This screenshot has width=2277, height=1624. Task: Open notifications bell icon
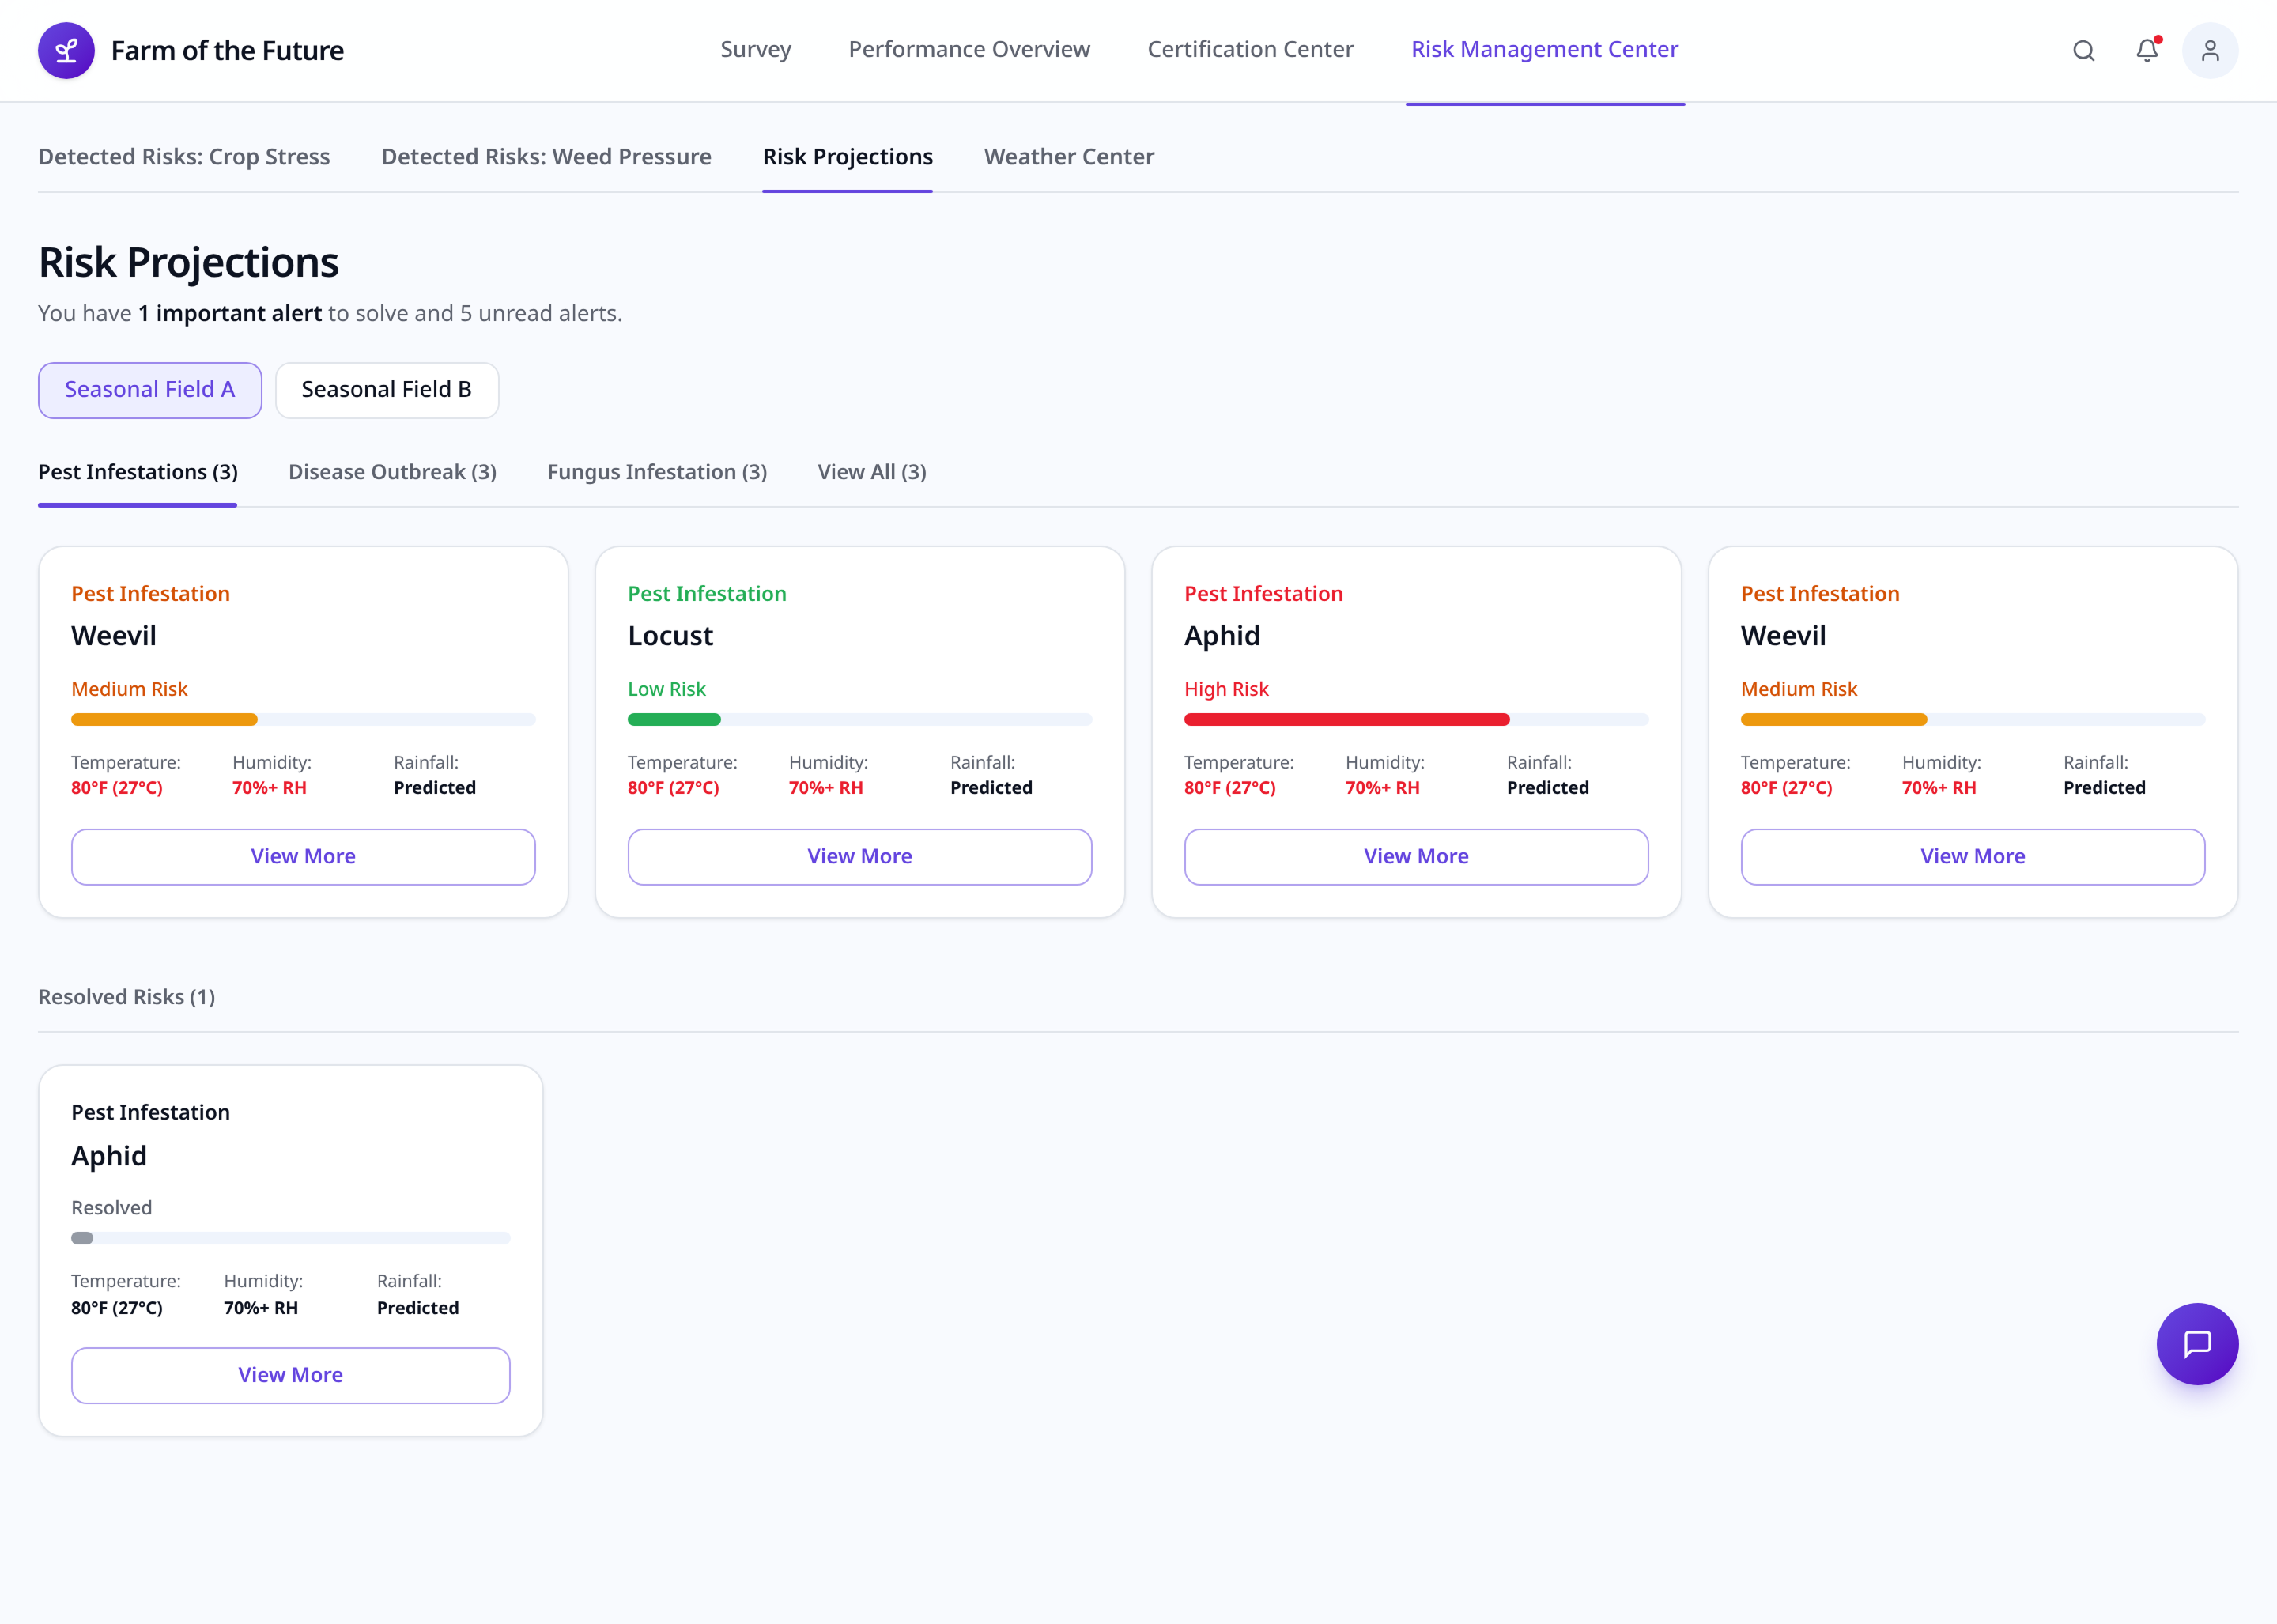2147,51
